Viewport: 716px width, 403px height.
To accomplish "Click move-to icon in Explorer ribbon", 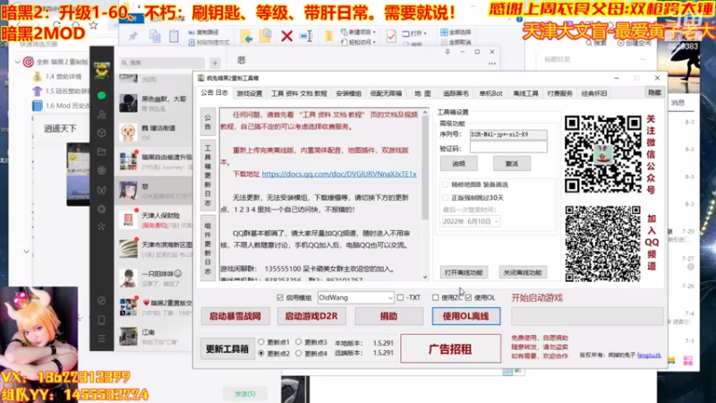I will pos(246,36).
